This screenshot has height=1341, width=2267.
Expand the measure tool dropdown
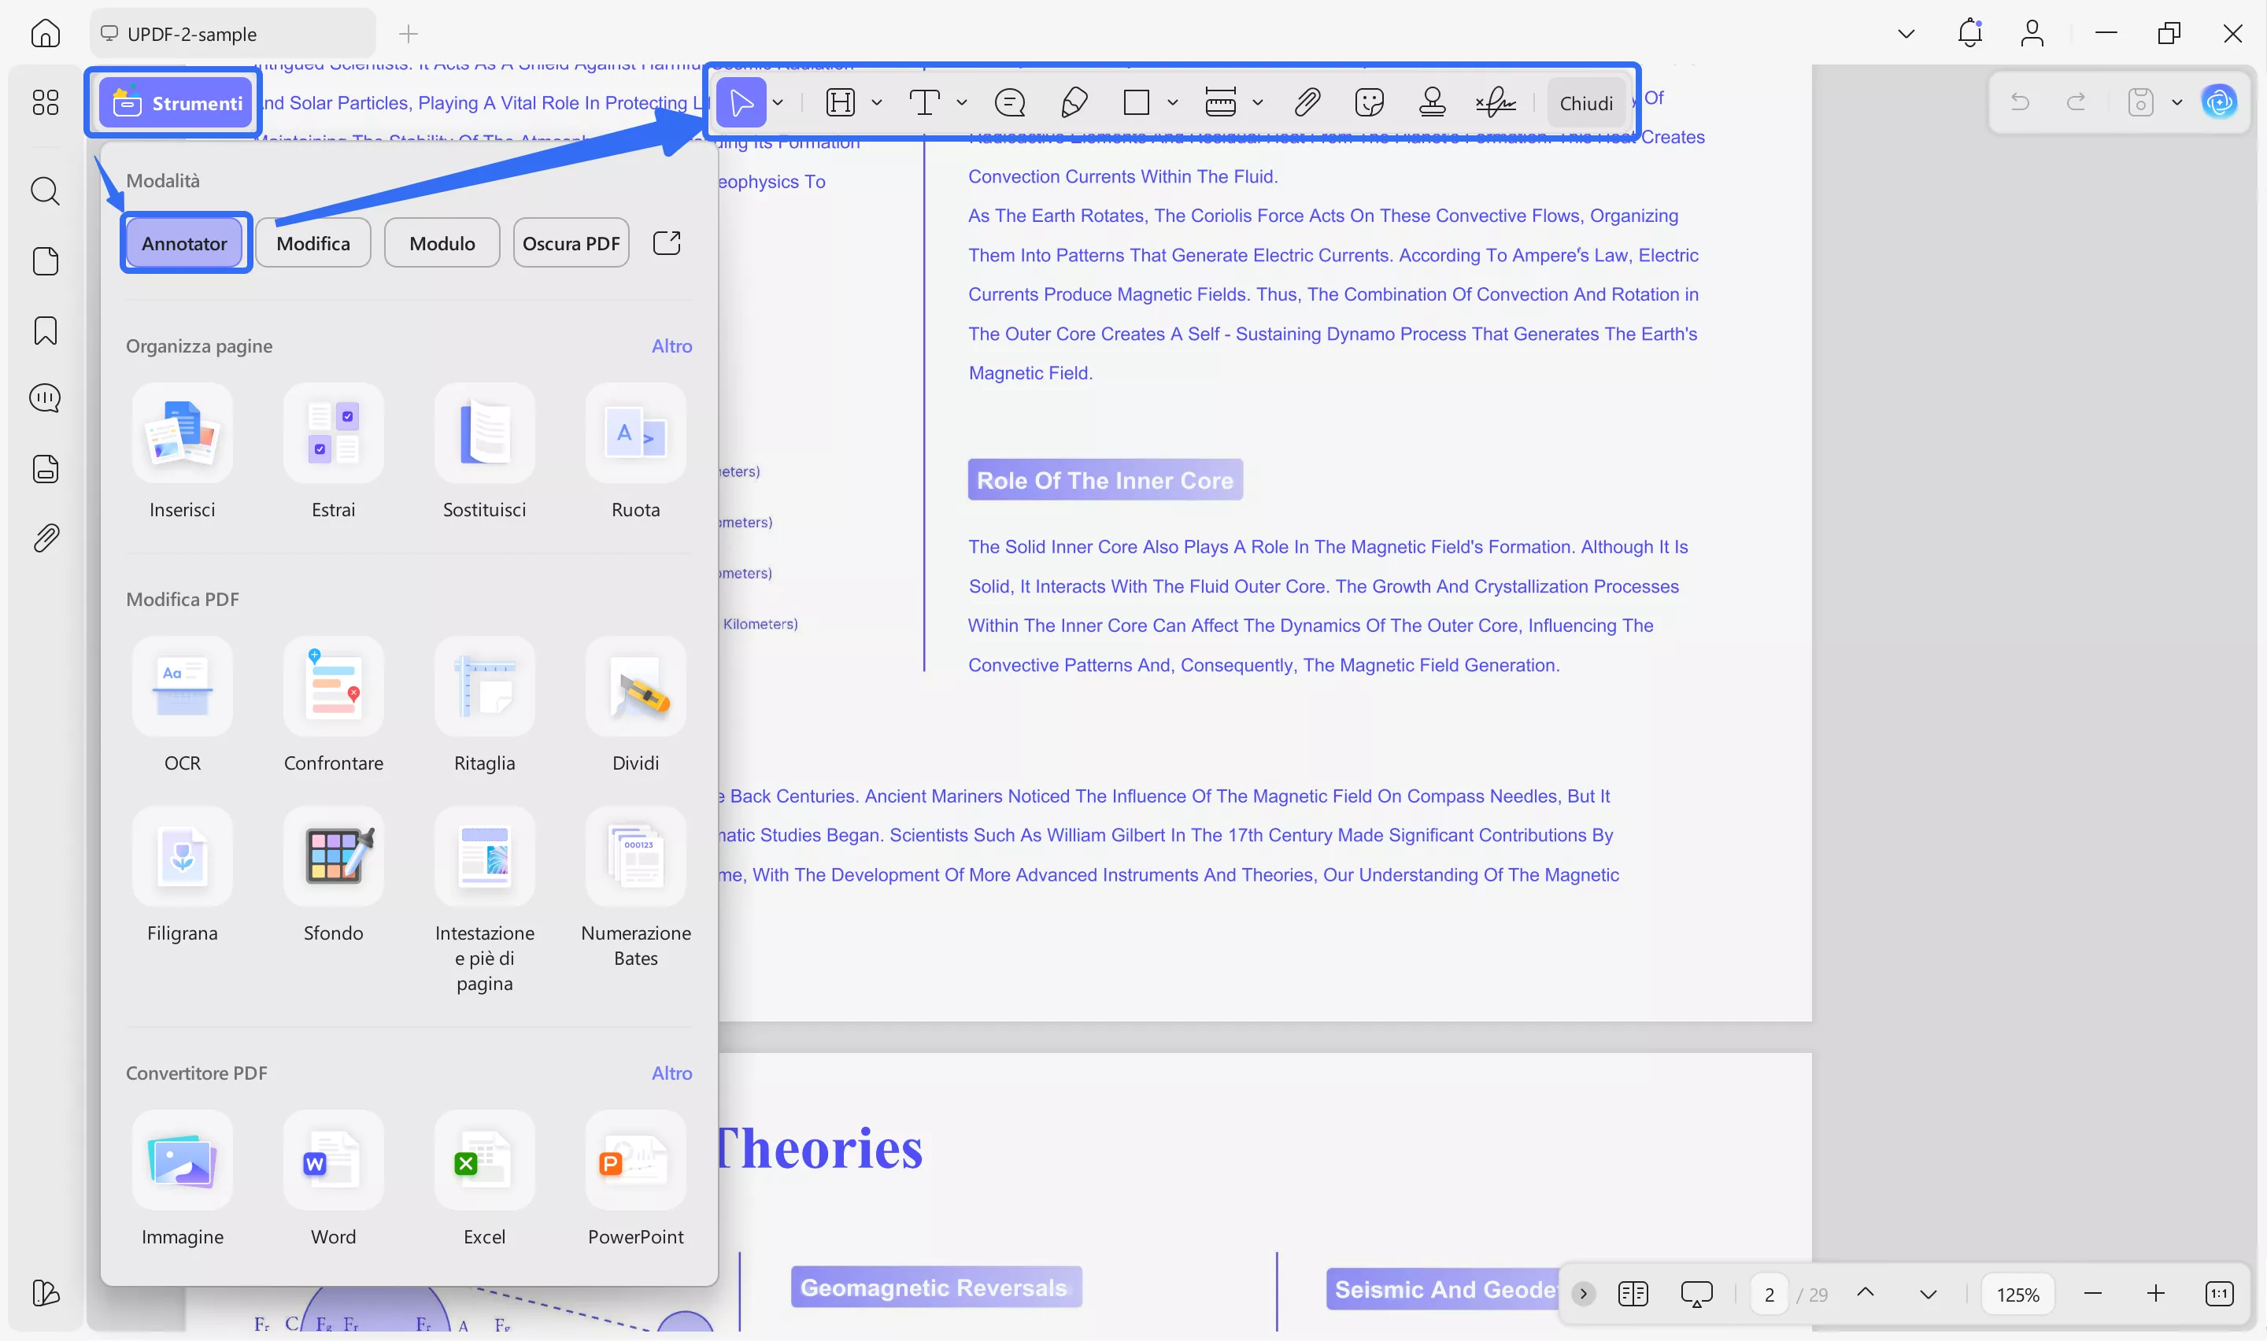pos(1259,102)
